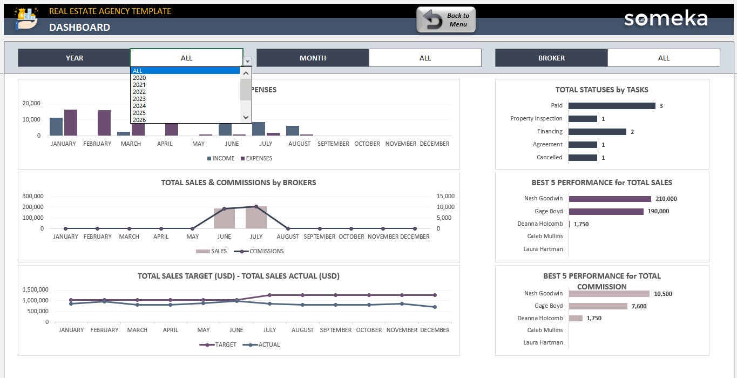Click the Back to Menu button

(x=446, y=20)
